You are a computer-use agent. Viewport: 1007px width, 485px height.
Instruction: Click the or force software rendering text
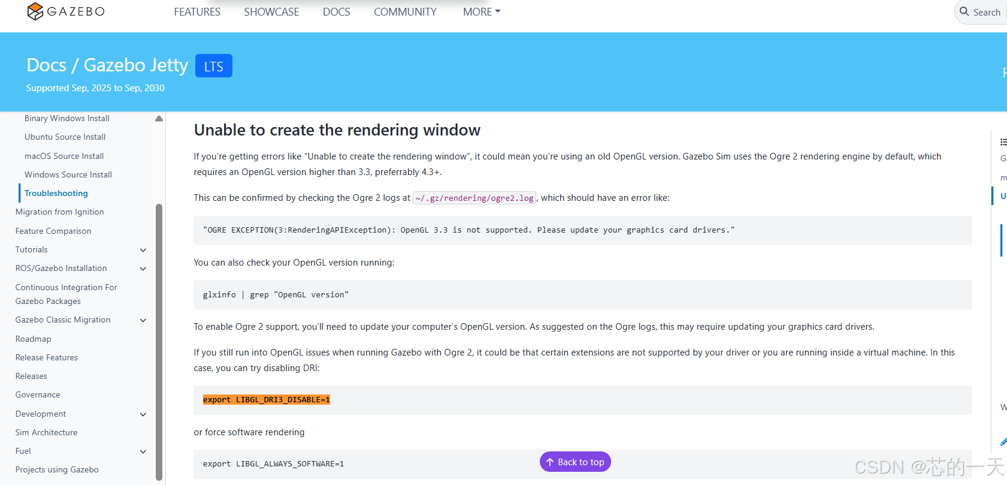tap(249, 432)
